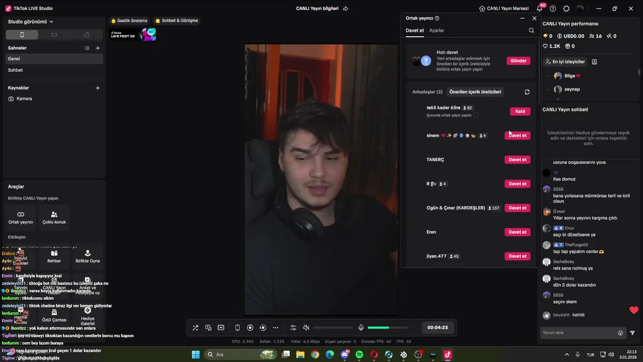Open the media and music tool

[x=208, y=328]
